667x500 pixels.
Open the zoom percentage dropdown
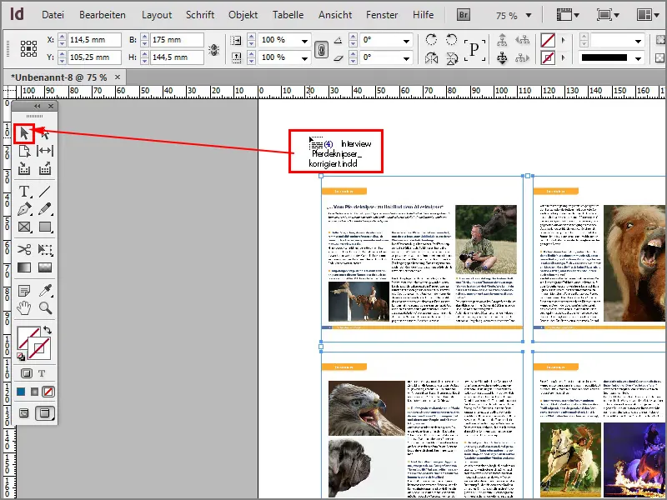pos(529,15)
